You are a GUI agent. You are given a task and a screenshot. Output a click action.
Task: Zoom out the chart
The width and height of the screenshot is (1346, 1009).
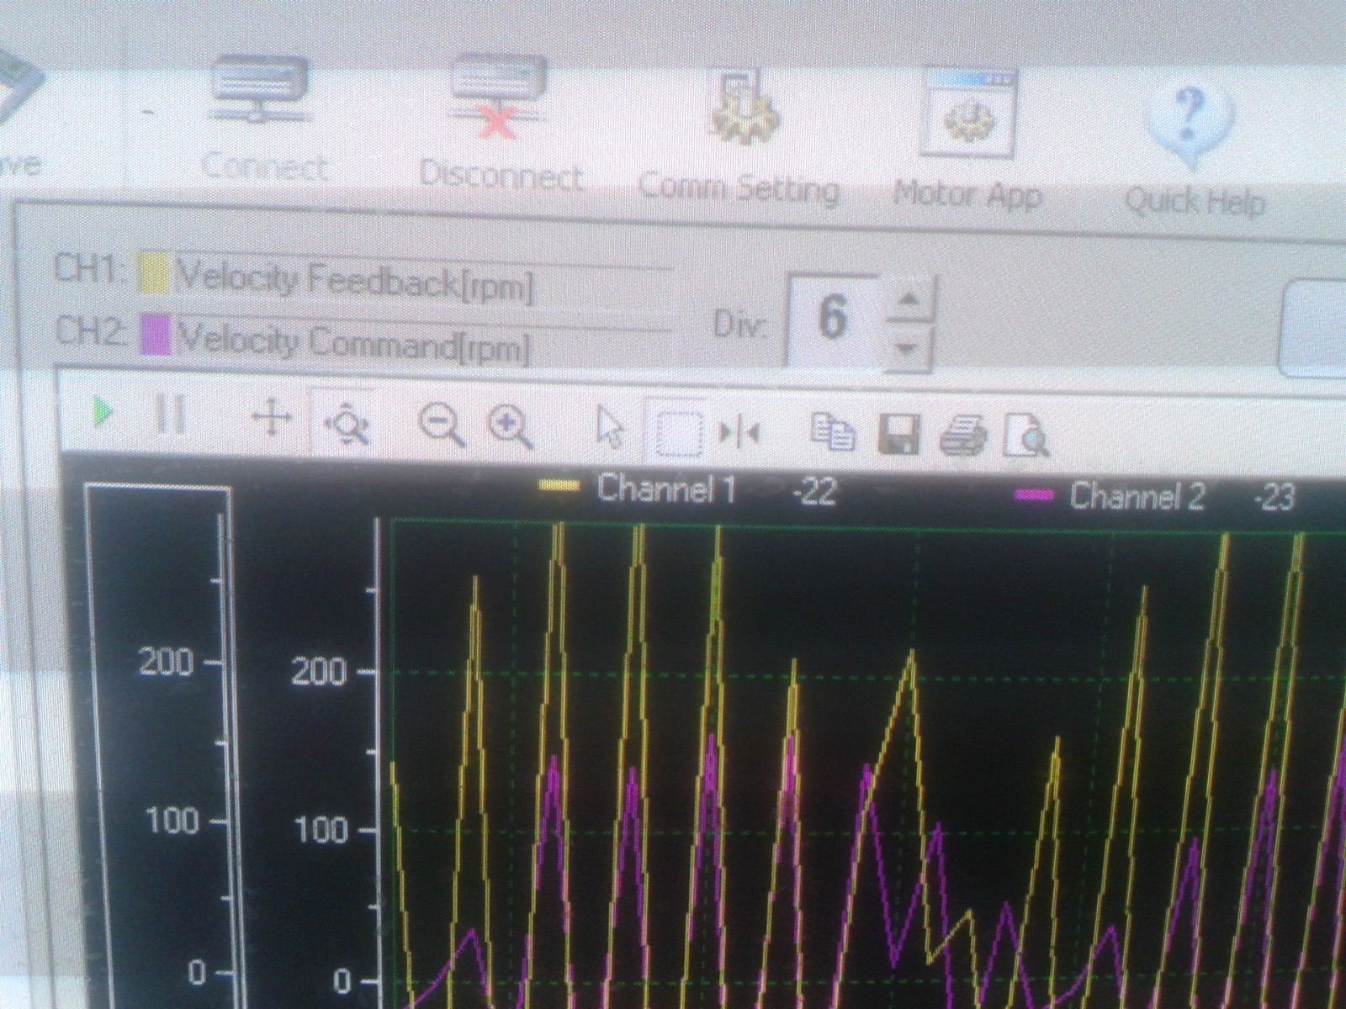click(x=442, y=425)
